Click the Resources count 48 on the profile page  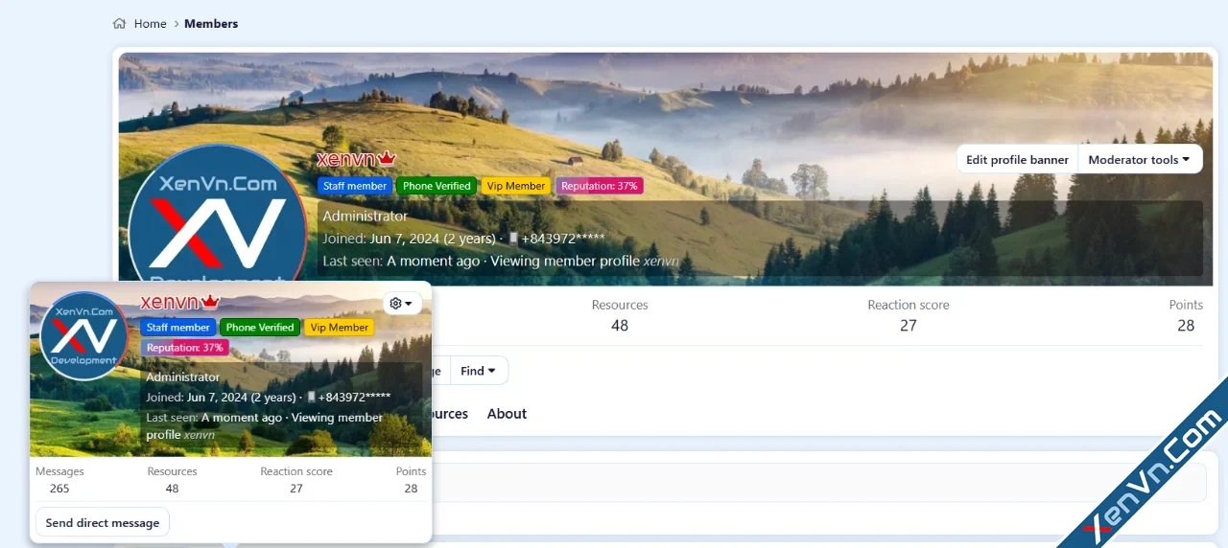click(x=620, y=326)
